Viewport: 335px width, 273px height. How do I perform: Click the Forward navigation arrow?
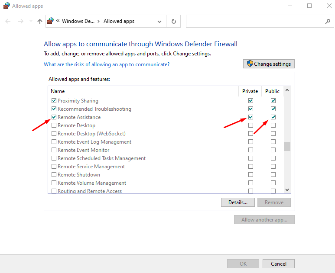coord(21,21)
